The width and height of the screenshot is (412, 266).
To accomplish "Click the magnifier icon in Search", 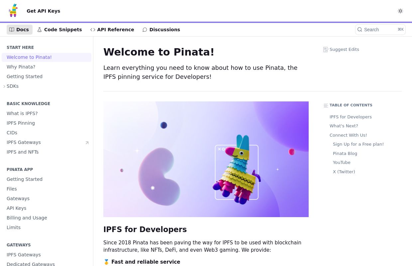I will coord(360,30).
